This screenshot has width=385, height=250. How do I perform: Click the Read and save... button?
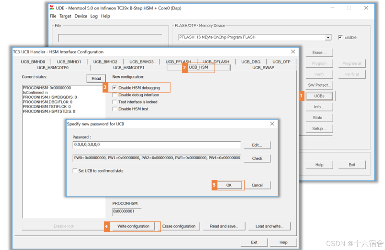click(224, 226)
